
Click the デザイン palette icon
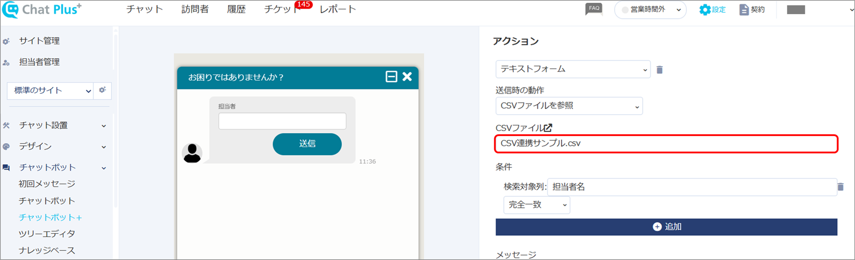pos(6,147)
